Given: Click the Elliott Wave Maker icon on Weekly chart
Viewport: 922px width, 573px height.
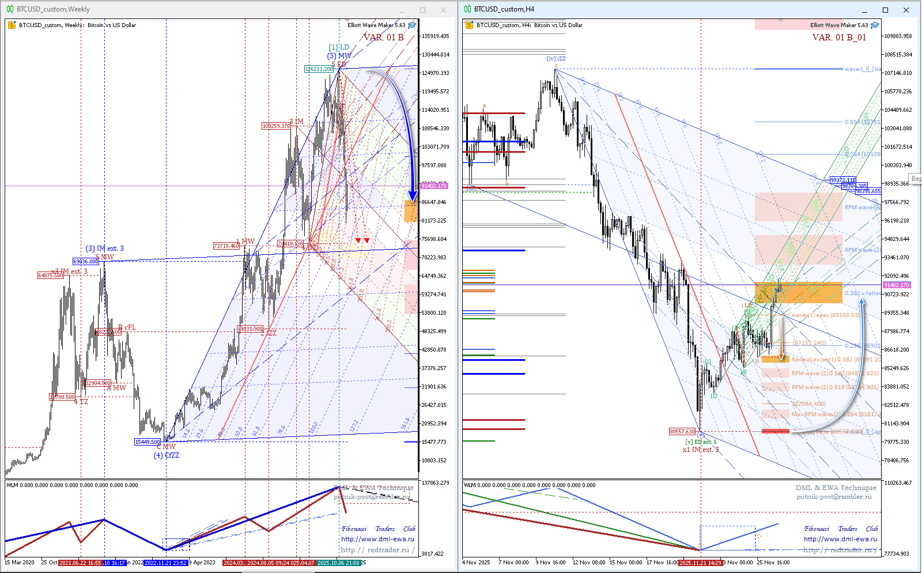Looking at the screenshot, I should coord(412,25).
